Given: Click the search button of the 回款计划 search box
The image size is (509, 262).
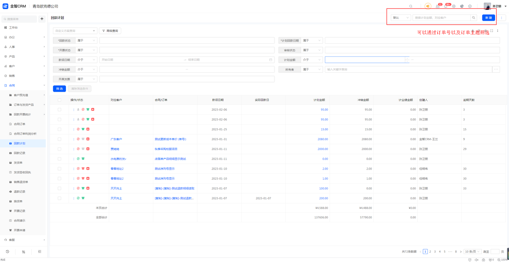Looking at the screenshot, I should (474, 18).
